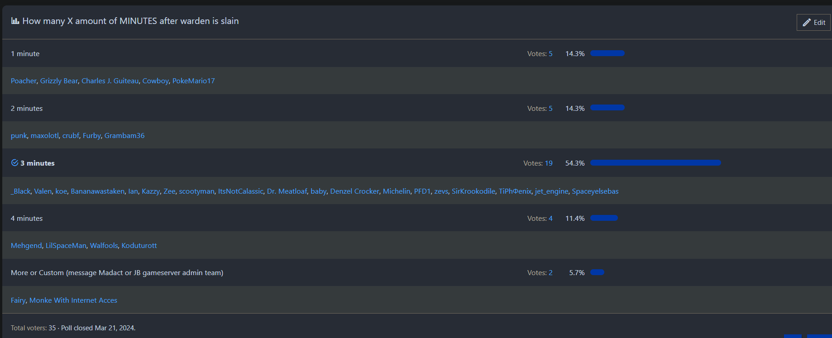Viewport: 832px width, 338px height.
Task: Go to Grambam36's profile
Action: (x=124, y=136)
